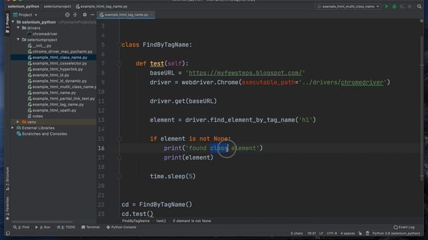Open example_html_name.py
Viewport: 428px width, 240px height.
[54, 93]
